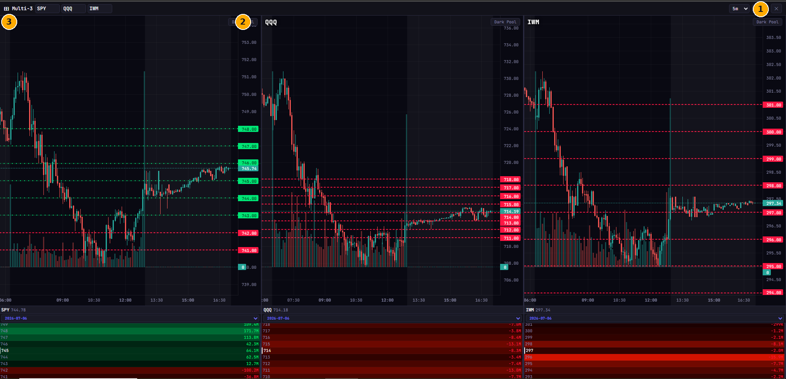Open the QQQ date selector 2026-07-06
The image size is (786, 379).
click(x=392, y=318)
